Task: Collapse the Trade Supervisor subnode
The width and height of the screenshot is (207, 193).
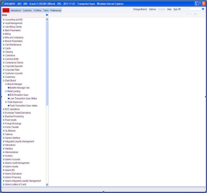Action: [6, 102]
